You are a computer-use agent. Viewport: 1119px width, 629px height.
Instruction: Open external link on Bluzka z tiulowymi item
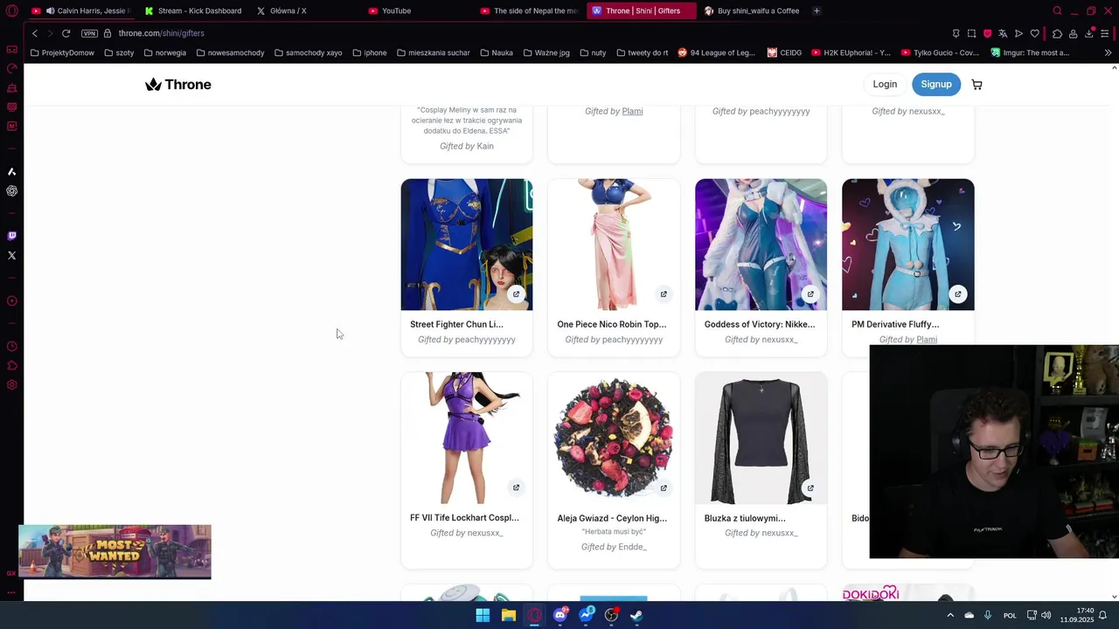[x=810, y=488]
